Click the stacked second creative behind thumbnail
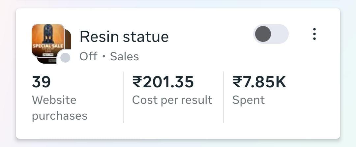 click(x=69, y=40)
